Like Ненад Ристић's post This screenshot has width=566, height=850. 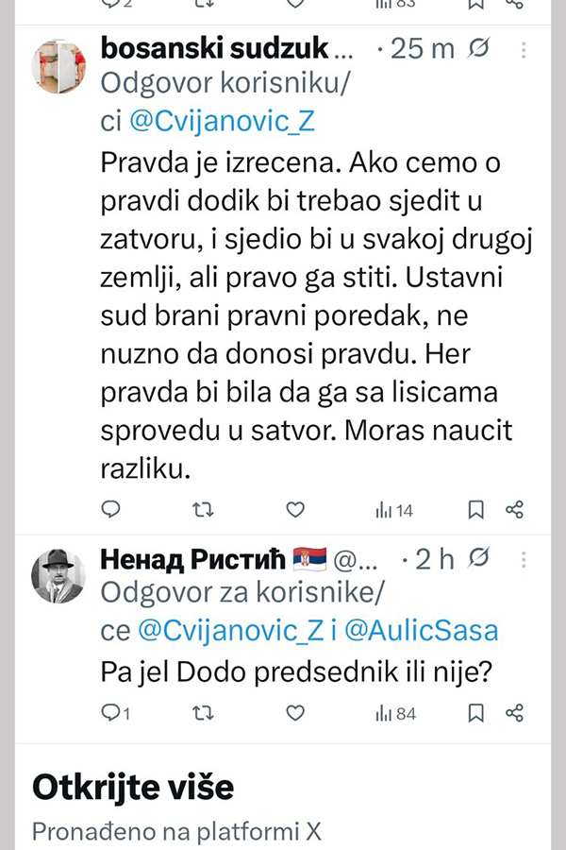[295, 713]
